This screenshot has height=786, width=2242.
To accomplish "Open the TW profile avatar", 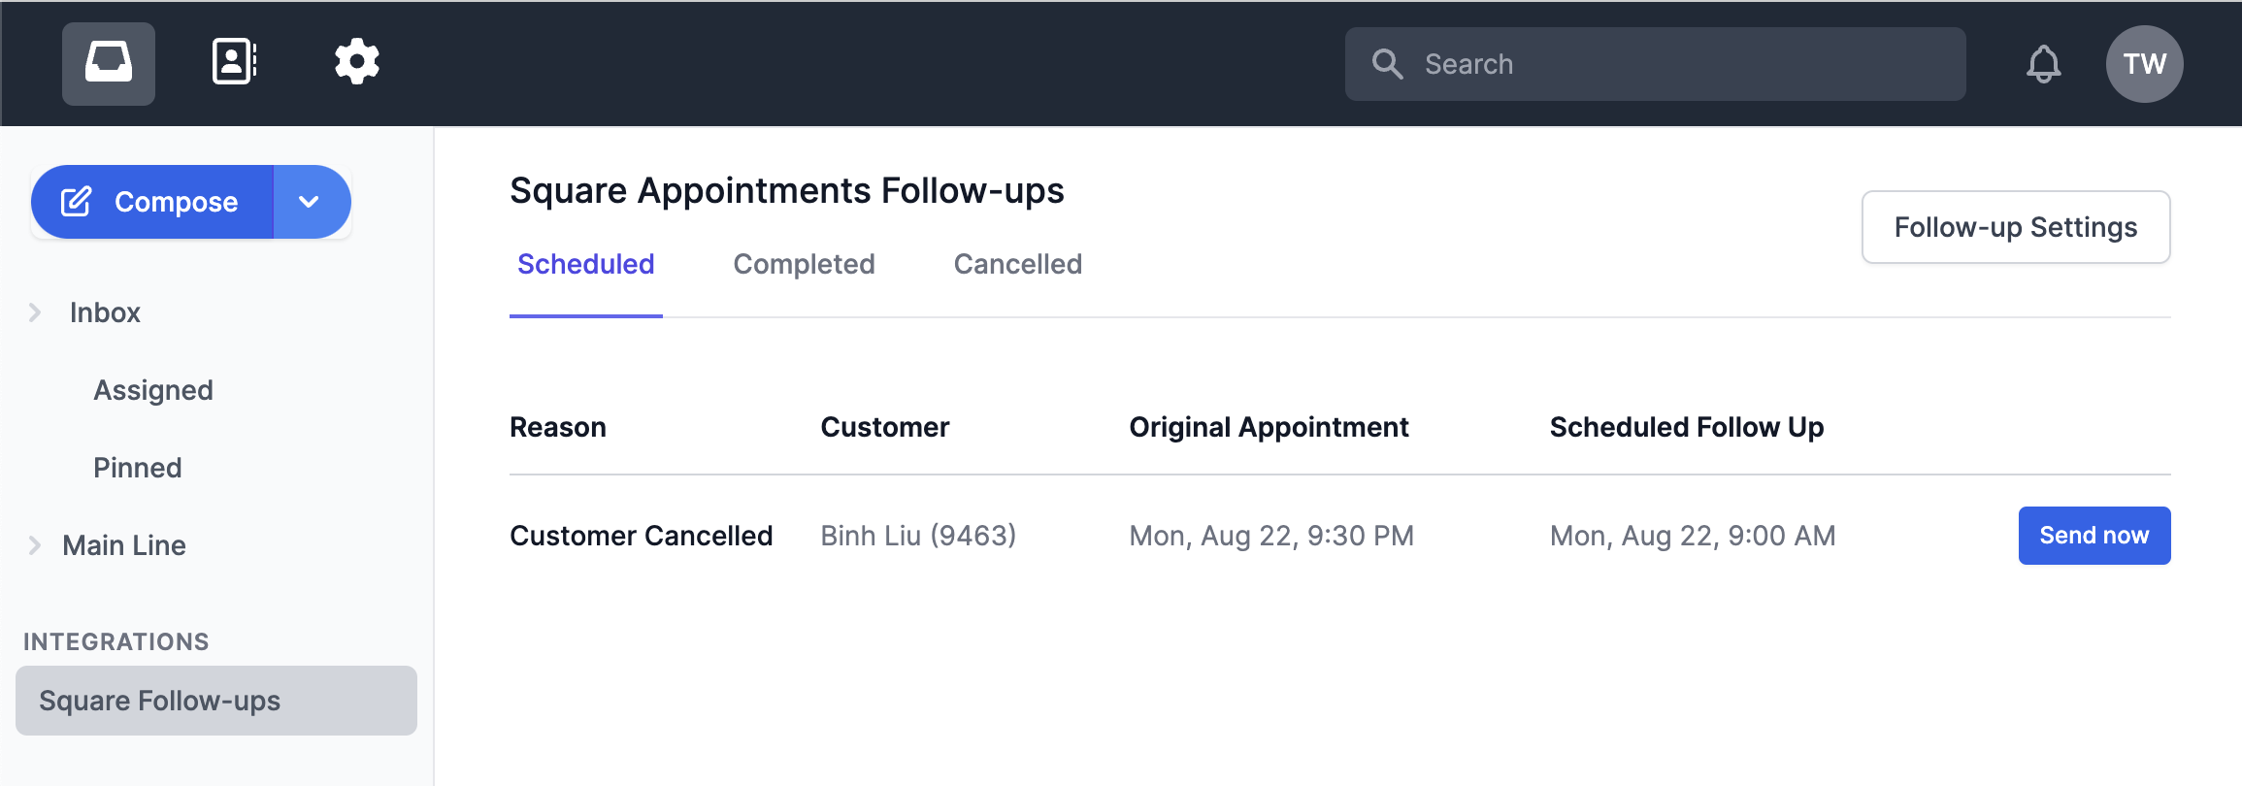I will pos(2144,63).
